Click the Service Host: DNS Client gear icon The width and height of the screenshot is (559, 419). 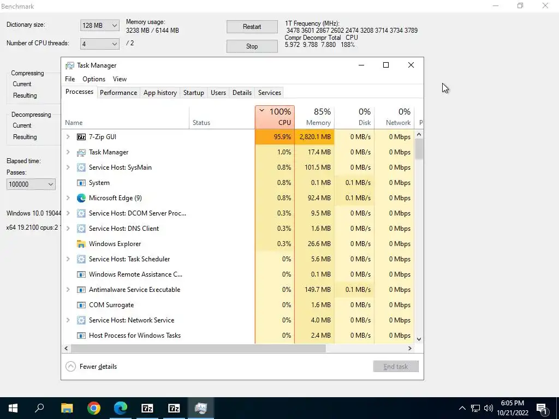tap(81, 229)
